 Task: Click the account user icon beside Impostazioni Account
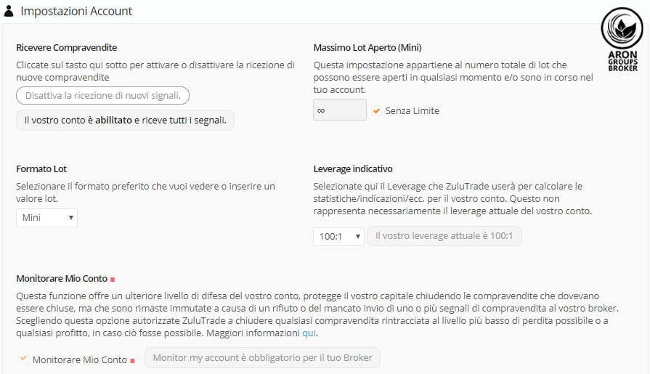(x=9, y=11)
